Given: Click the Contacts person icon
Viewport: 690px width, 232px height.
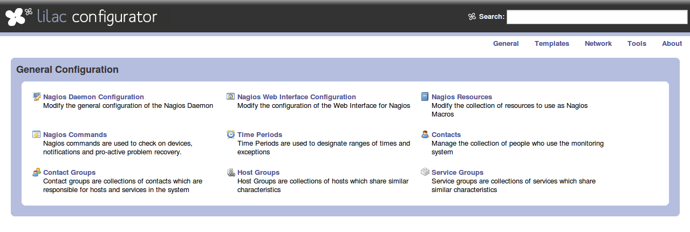Looking at the screenshot, I should click(425, 134).
